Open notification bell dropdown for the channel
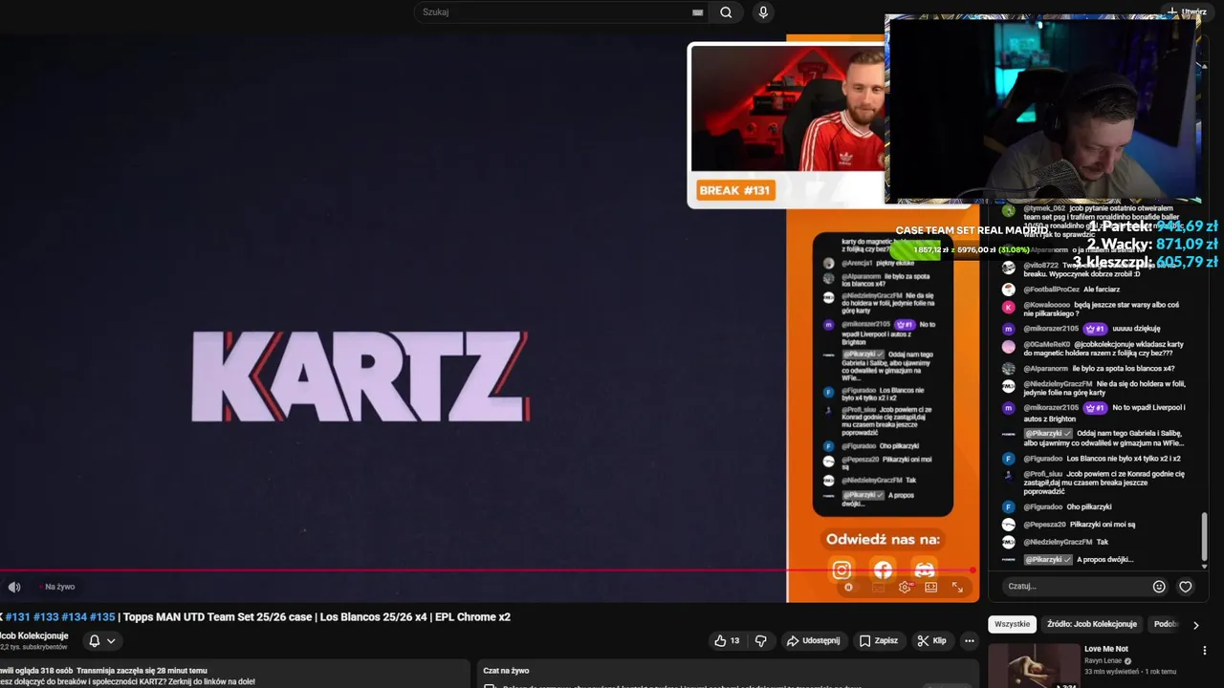The width and height of the screenshot is (1224, 688). [x=101, y=640]
